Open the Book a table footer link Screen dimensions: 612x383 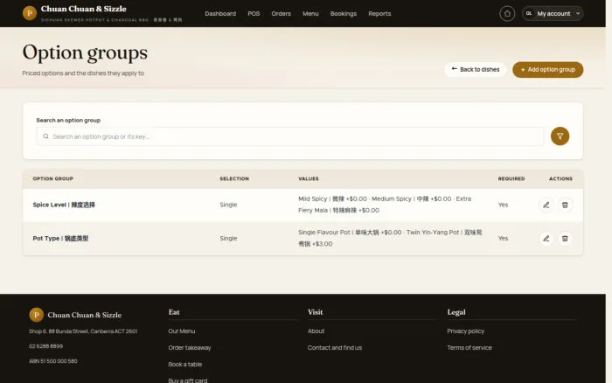[x=185, y=365]
